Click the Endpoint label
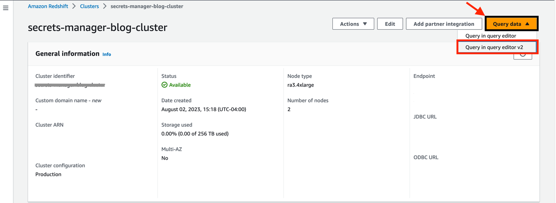 pyautogui.click(x=424, y=76)
